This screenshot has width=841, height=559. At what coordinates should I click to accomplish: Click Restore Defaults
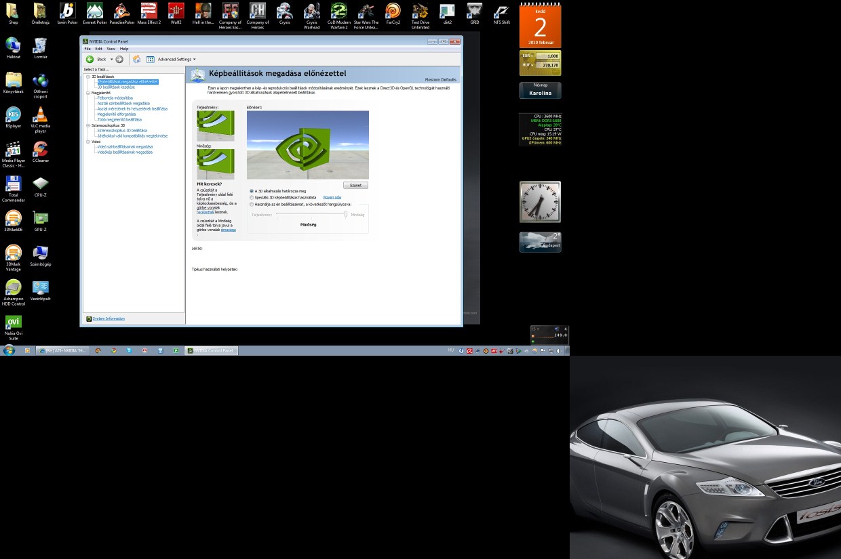coord(441,80)
